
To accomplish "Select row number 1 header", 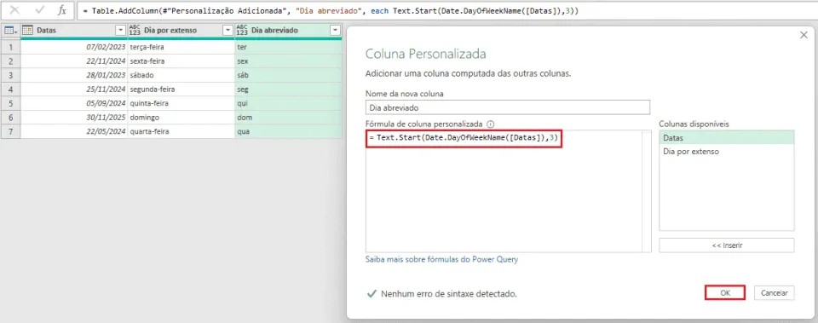I will coord(10,48).
